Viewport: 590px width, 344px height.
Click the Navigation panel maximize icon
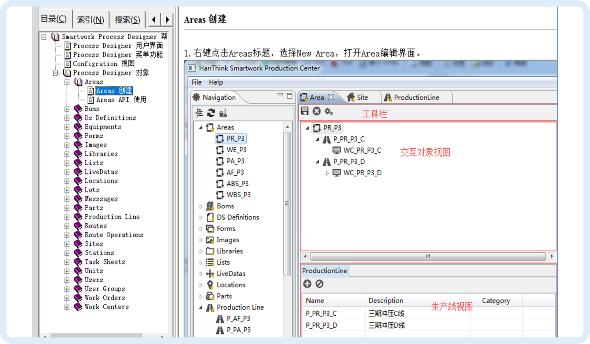pyautogui.click(x=290, y=95)
